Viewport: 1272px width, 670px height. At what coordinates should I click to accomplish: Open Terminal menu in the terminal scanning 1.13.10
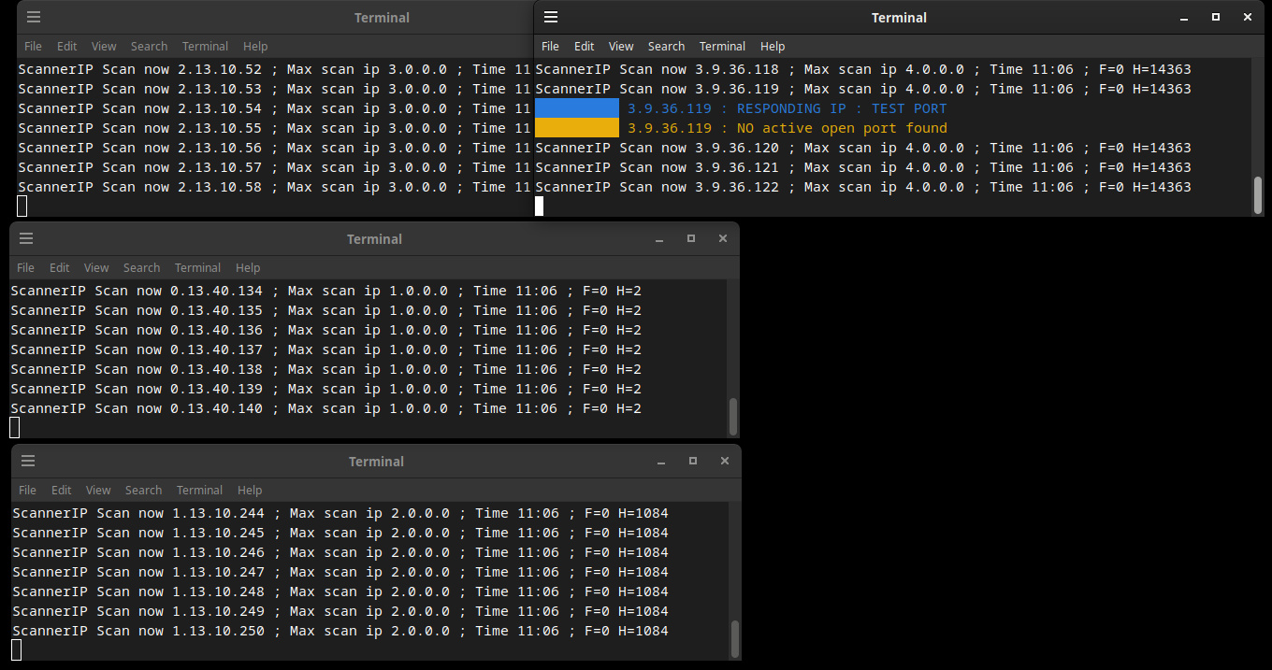[199, 490]
